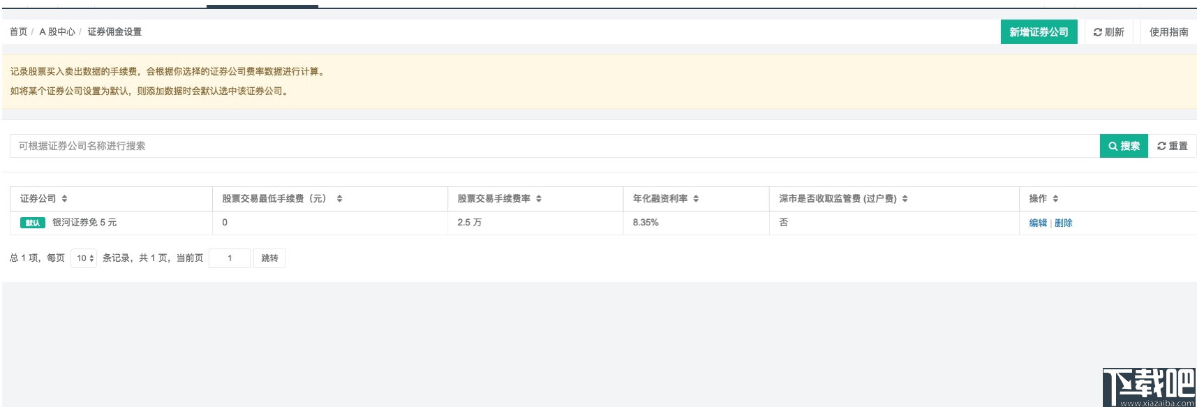Sort table by 年化融资利率 arrows
The image size is (1197, 407).
pos(696,199)
